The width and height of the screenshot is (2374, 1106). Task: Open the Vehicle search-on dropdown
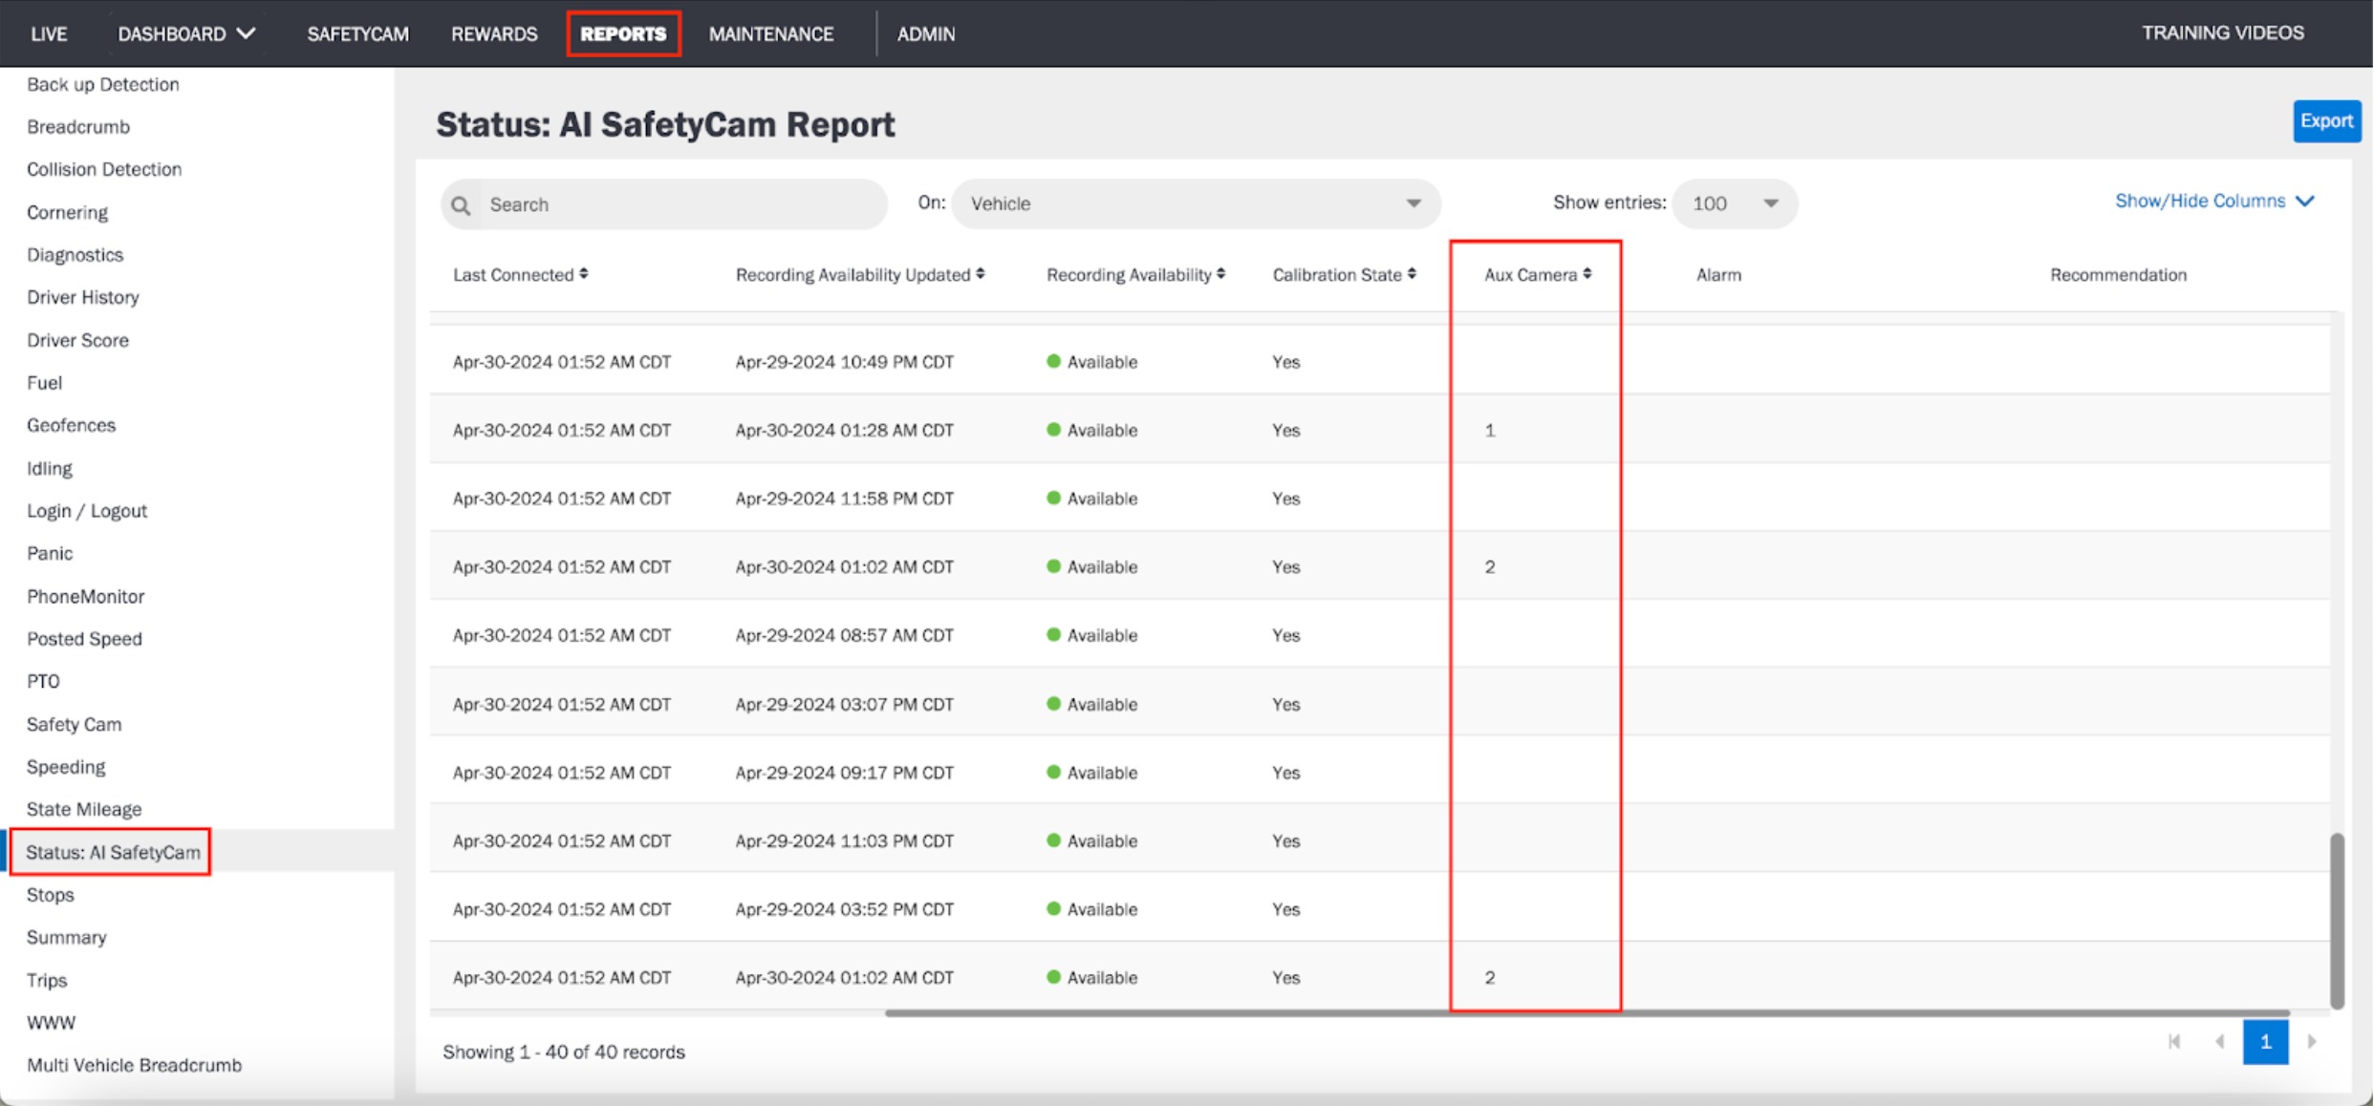click(1196, 203)
